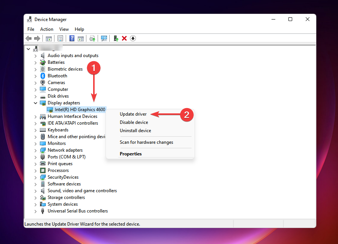Click the Enable device toolbar icon
The height and width of the screenshot is (244, 338).
click(x=116, y=39)
